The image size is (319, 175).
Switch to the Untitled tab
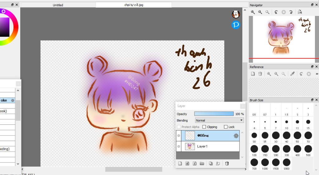[x=58, y=5]
